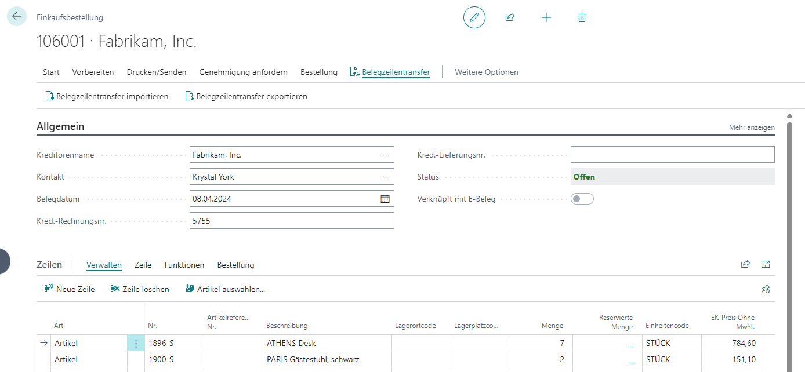Click the trash delete icon

[x=582, y=17]
